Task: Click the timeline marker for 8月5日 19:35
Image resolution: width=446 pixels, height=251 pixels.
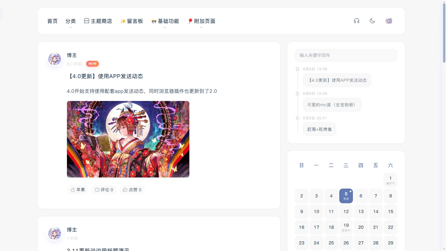Action: click(x=297, y=94)
